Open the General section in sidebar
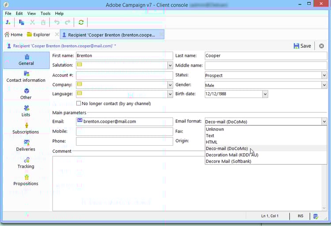Screen dimensions: 331x226 coord(26,60)
